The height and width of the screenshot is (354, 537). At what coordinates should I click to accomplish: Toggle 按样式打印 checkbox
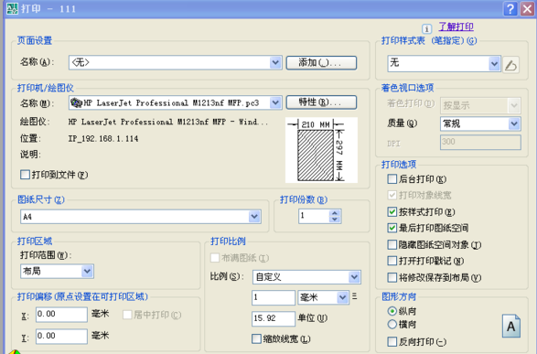tap(392, 211)
